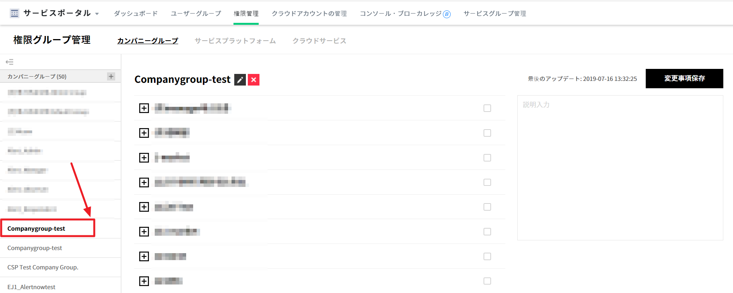Expand the first permission tree row

pyautogui.click(x=144, y=108)
